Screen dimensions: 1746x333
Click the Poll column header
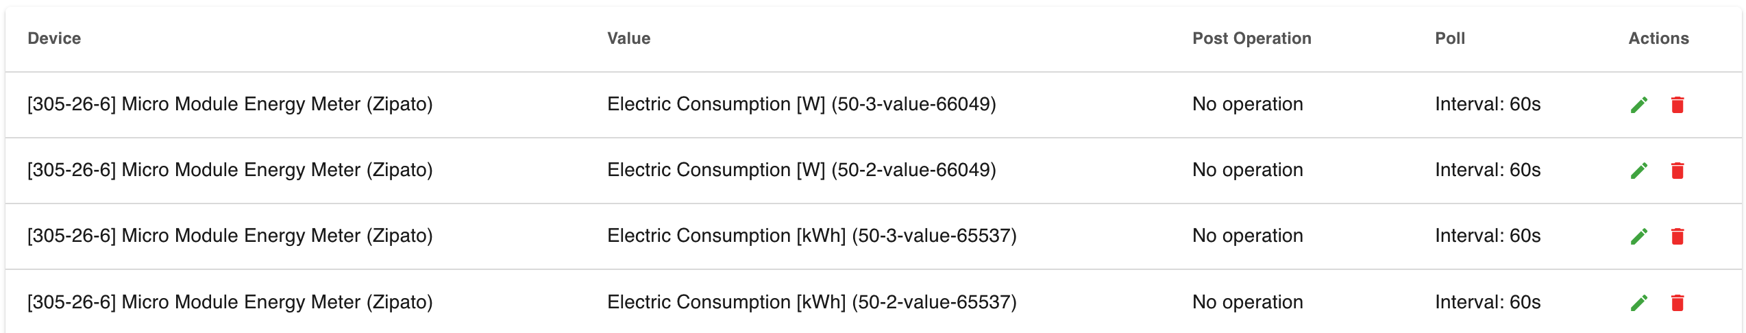[1450, 38]
